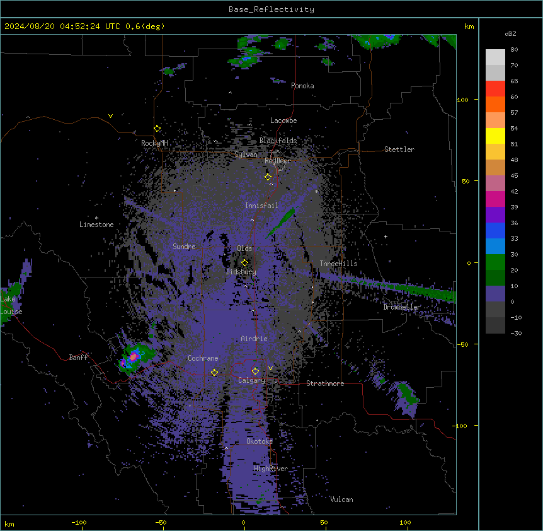Select the Banff label on the map
Viewport: 543px width, 531px height.
tap(78, 358)
